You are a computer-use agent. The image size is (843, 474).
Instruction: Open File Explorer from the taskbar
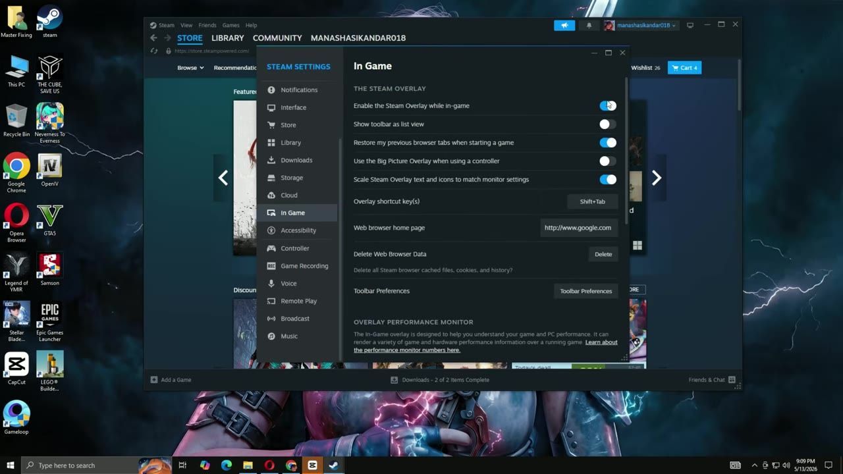[248, 465]
